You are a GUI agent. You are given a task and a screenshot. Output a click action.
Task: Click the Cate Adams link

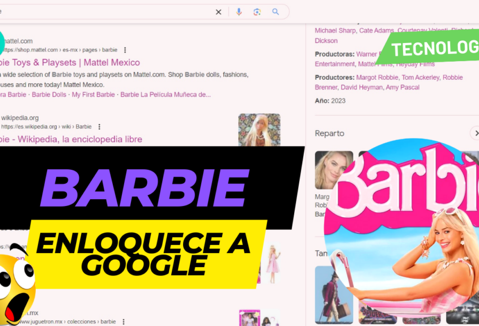(x=376, y=31)
